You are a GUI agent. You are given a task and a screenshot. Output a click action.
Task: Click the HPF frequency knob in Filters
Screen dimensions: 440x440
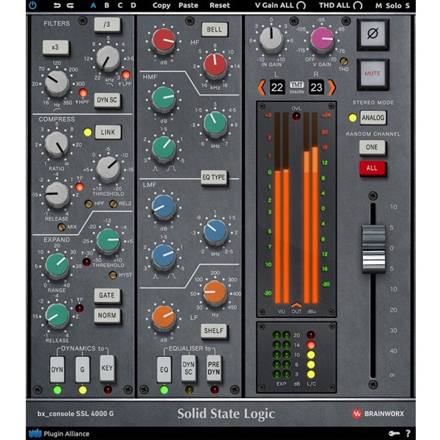tap(57, 83)
